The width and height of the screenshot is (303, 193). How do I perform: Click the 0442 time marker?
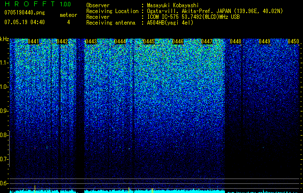coord(62,41)
